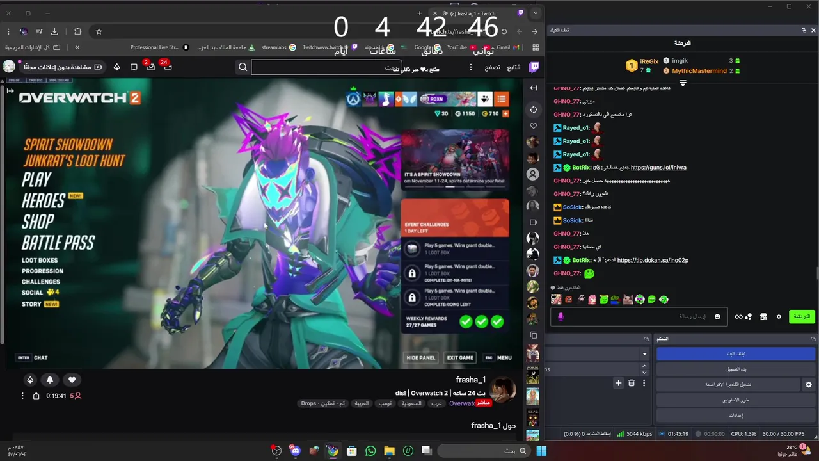Bookmark this page with star icon

[99, 31]
